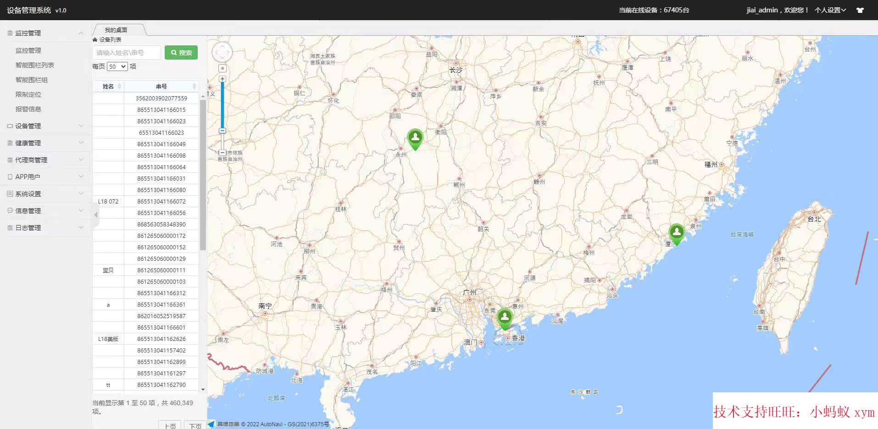
Task: Click the green marker near 永州
Action: click(x=415, y=139)
